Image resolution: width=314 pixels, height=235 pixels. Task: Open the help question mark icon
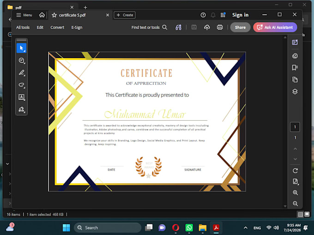click(203, 15)
